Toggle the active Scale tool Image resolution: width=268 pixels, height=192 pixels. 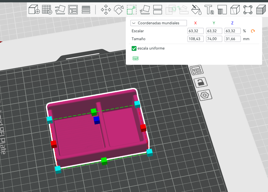pos(132,10)
